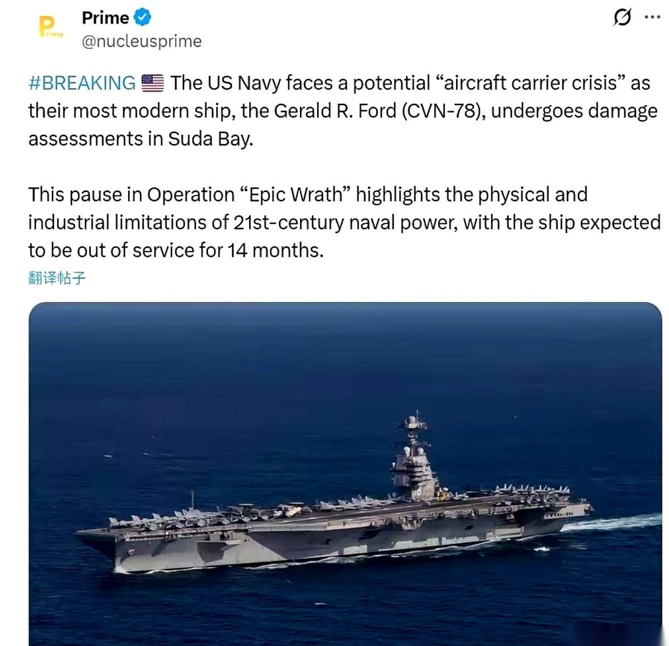Screen dimensions: 669x646
Task: Visit the @nucleusprime profile handle
Action: 141,41
